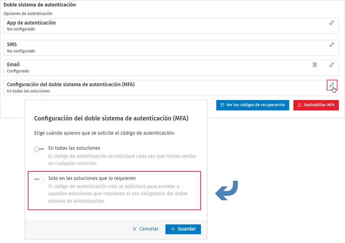Click 'No configurado' under SMS
This screenshot has width=345, height=243.
21,51
